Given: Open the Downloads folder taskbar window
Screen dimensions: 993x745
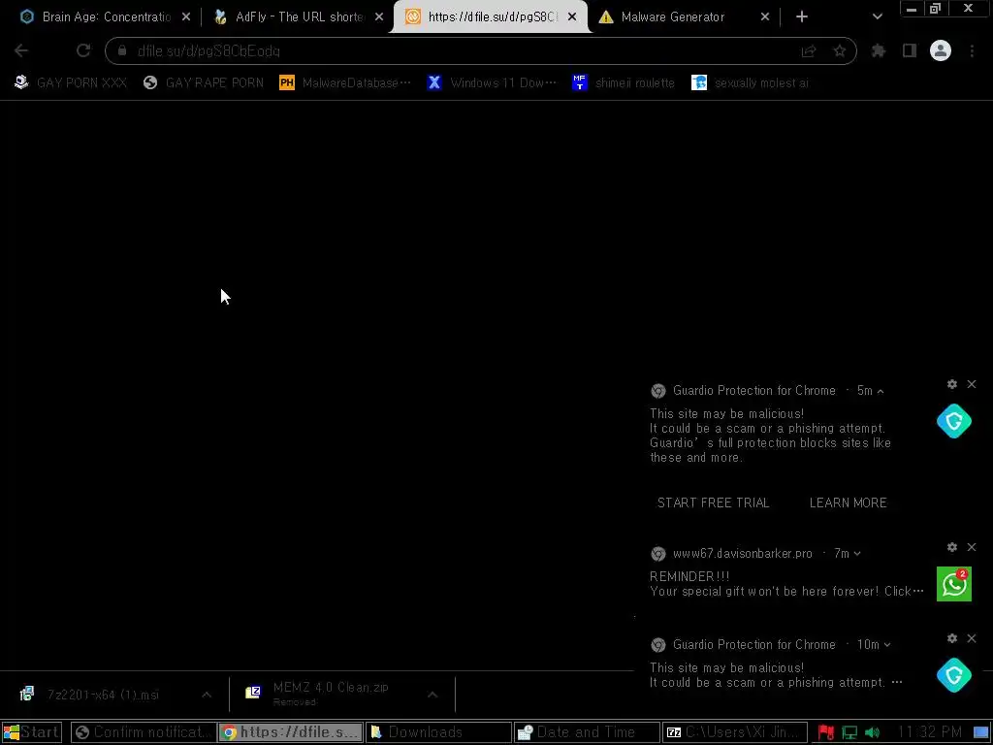Looking at the screenshot, I should pos(438,733).
